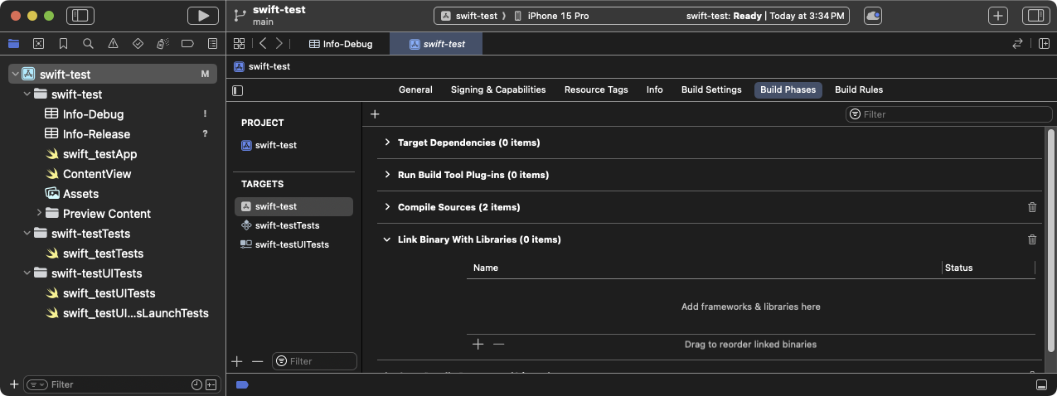Open the Signing & Capabilities tab
Viewport: 1057px width, 396px height.
point(497,89)
